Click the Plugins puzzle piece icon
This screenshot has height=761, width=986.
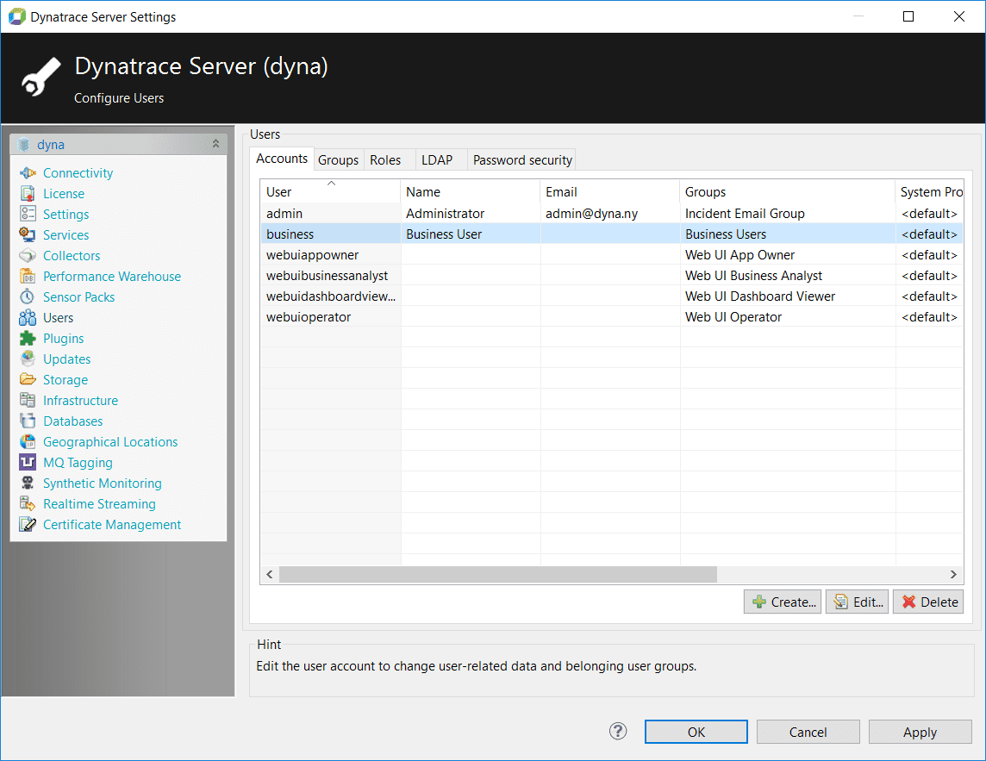point(28,339)
